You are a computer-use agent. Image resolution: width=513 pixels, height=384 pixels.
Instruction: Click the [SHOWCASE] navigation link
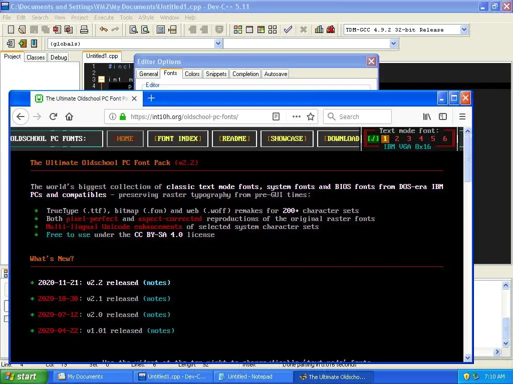pos(287,139)
